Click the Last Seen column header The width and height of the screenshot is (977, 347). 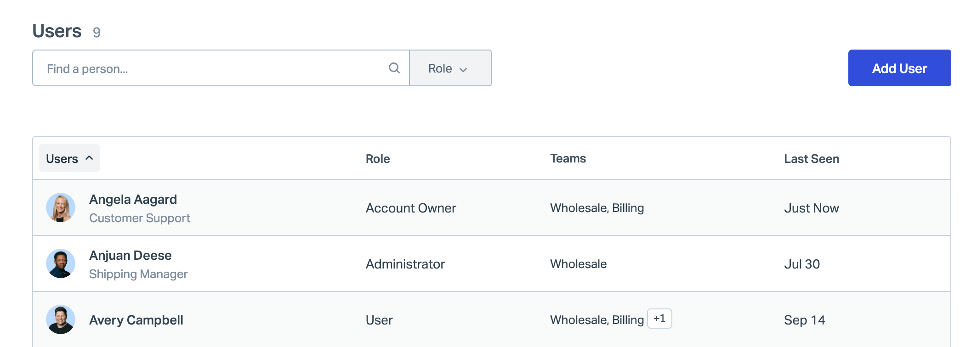coord(811,159)
